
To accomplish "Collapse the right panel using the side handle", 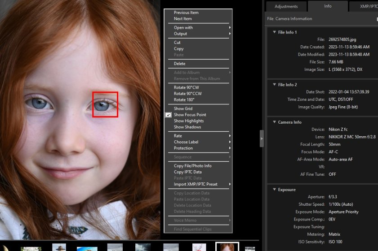I will 262,138.
